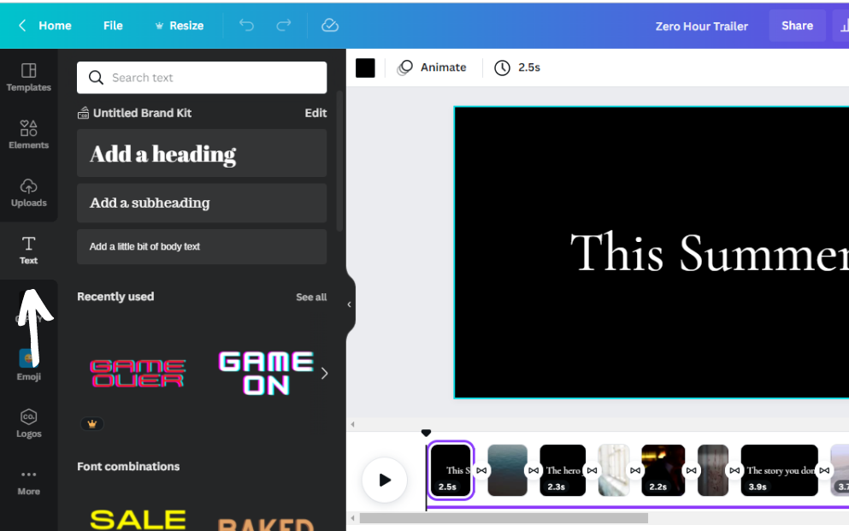The height and width of the screenshot is (531, 849).
Task: Click the cloud save status icon
Action: (330, 26)
